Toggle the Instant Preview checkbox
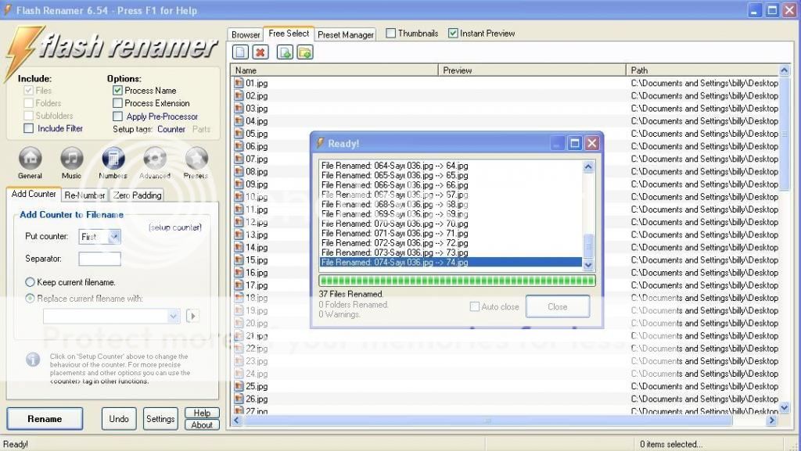The width and height of the screenshot is (801, 451). (453, 34)
